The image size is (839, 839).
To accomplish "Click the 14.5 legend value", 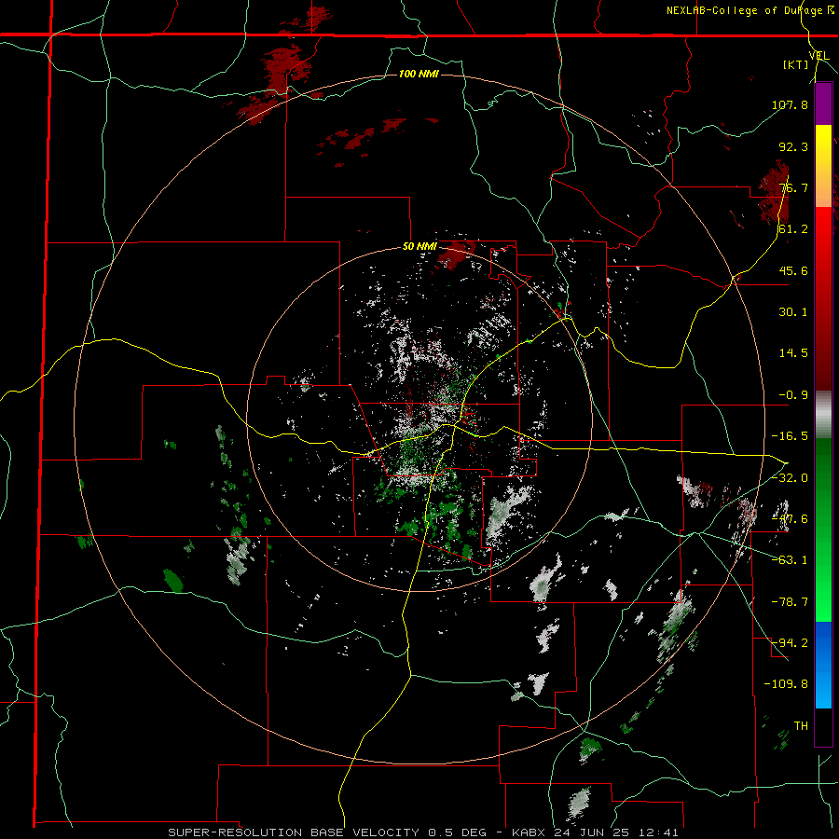I will point(793,353).
